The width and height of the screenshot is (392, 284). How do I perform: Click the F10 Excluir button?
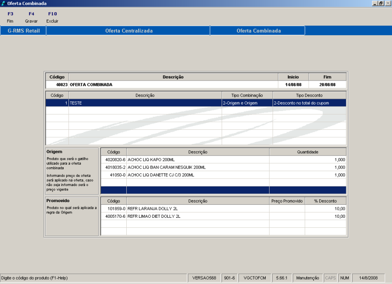point(52,17)
